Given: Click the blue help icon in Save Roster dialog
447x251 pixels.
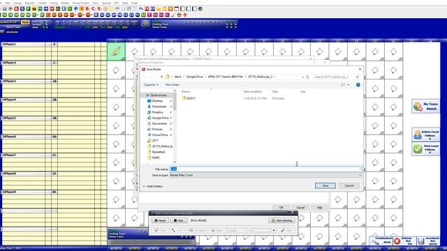Looking at the screenshot, I should (x=358, y=85).
